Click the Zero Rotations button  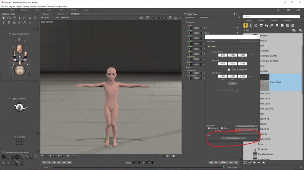click(233, 138)
